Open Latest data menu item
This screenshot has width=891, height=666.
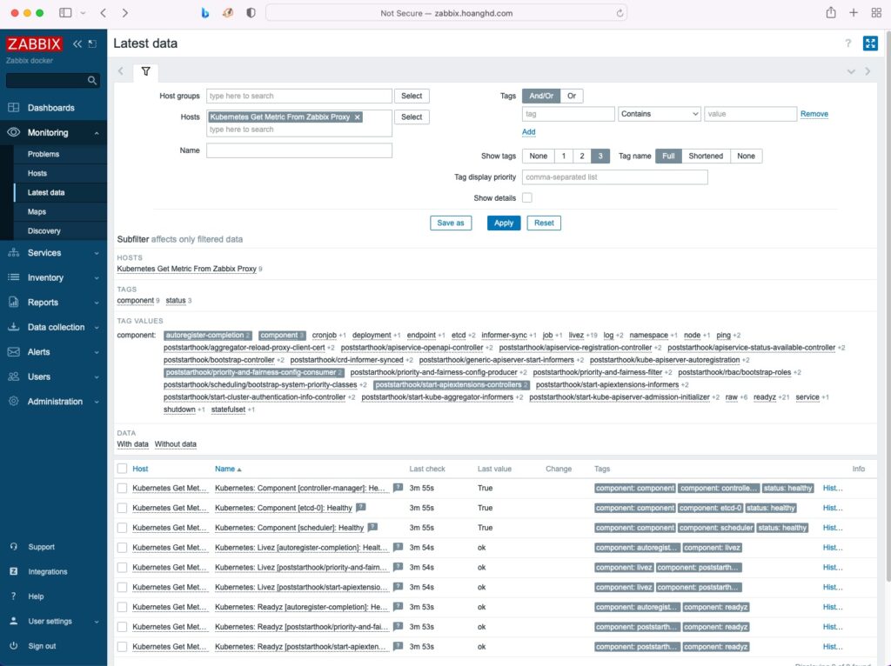click(46, 192)
